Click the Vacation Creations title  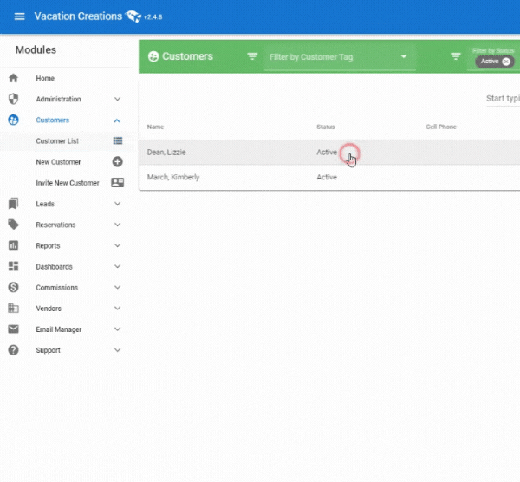click(x=78, y=16)
